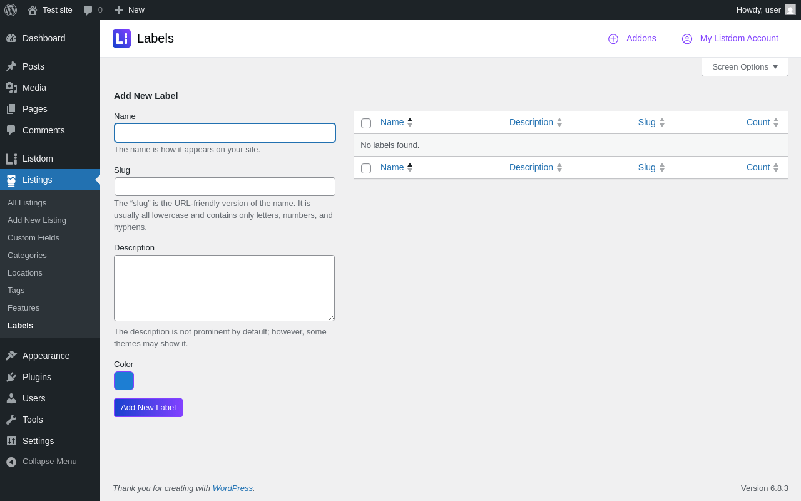801x501 pixels.
Task: Focus the Slug text field
Action: tap(225, 187)
